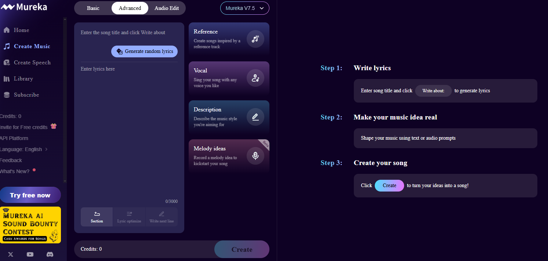Screen dimensions: 548x261
Task: Switch to the Basic mode tab
Action: pos(93,8)
